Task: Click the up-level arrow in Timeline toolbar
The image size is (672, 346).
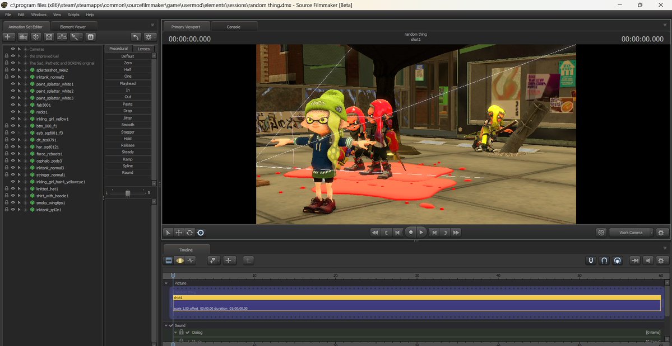Action: pyautogui.click(x=249, y=260)
